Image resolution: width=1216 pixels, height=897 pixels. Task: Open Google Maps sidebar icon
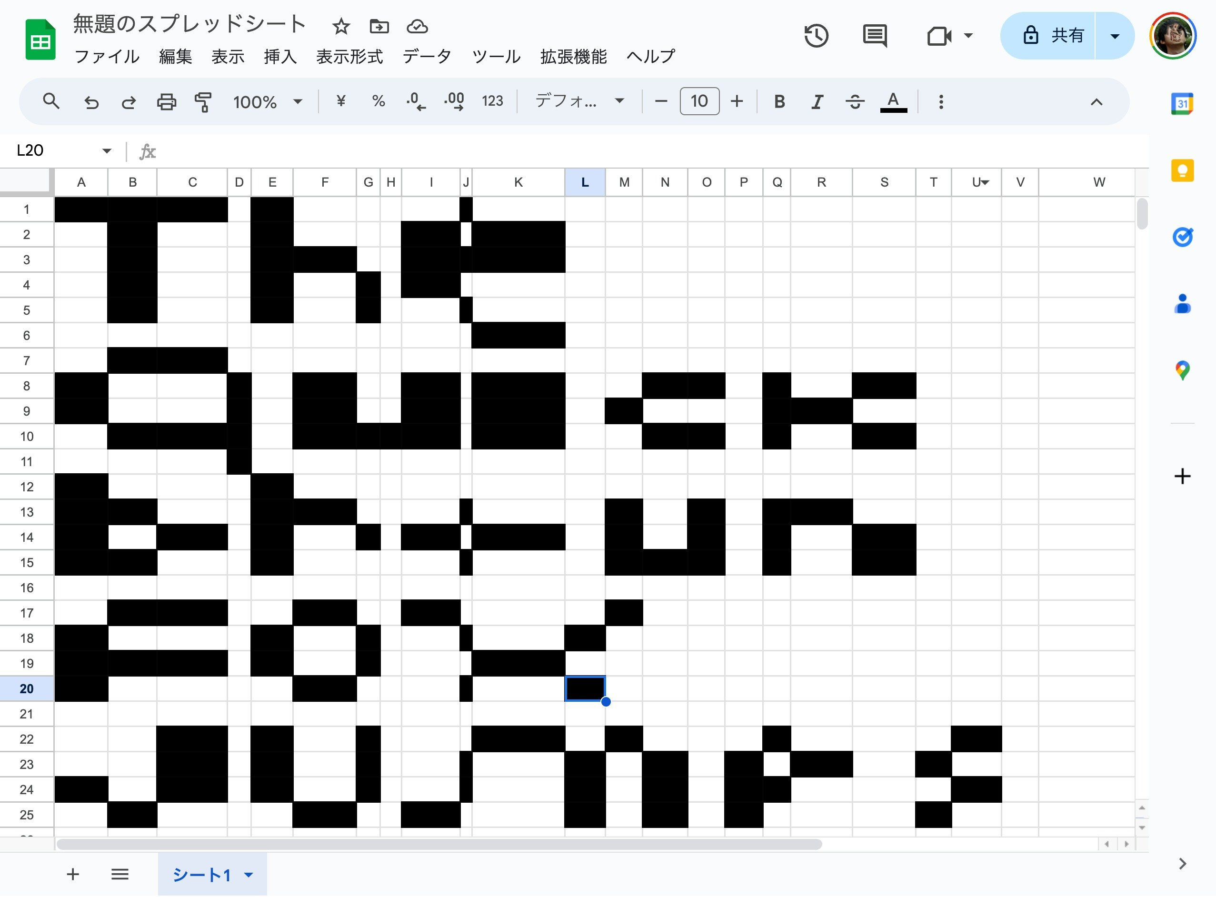(x=1182, y=370)
